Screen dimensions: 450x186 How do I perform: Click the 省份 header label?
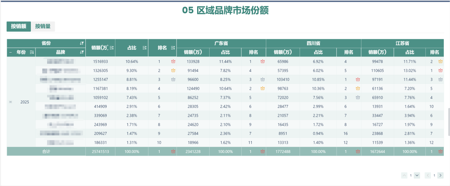click(x=46, y=43)
